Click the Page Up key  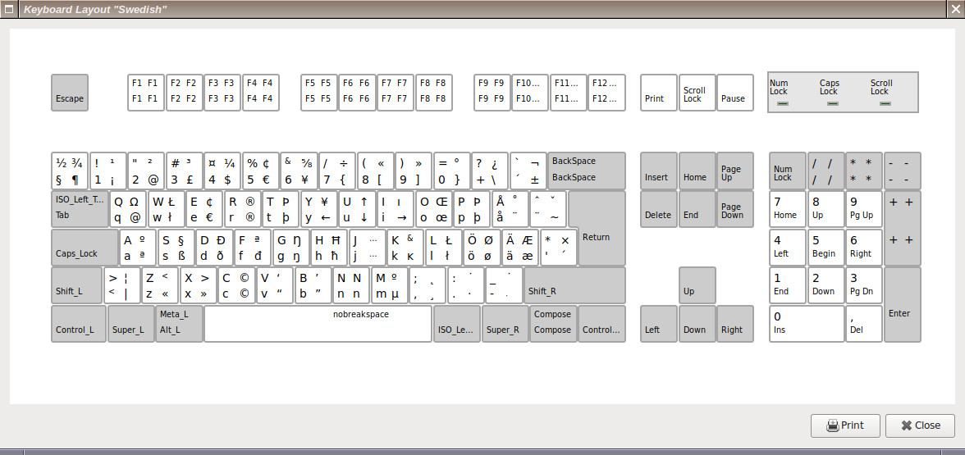pos(734,171)
